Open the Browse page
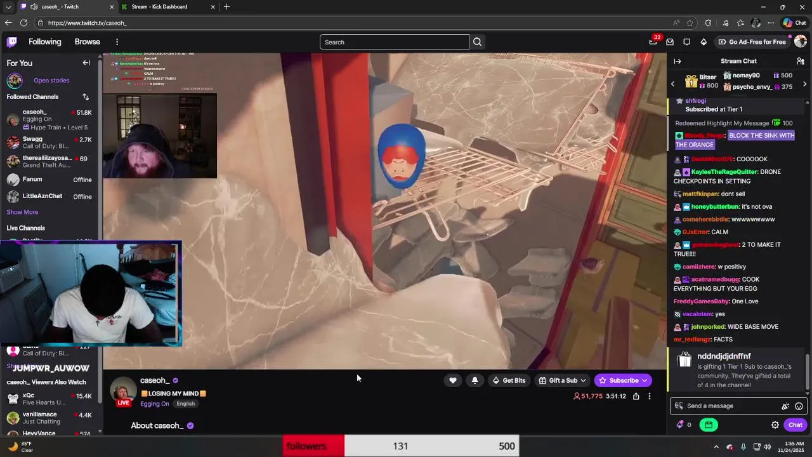812x457 pixels. (x=88, y=42)
